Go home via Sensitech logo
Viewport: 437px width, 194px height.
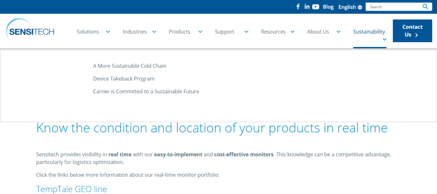30,31
